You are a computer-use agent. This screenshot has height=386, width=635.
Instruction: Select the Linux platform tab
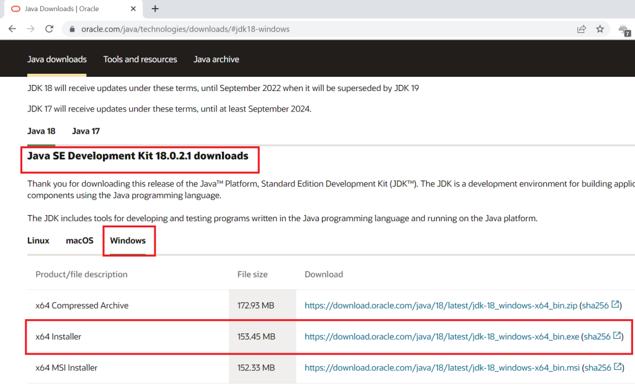point(38,240)
